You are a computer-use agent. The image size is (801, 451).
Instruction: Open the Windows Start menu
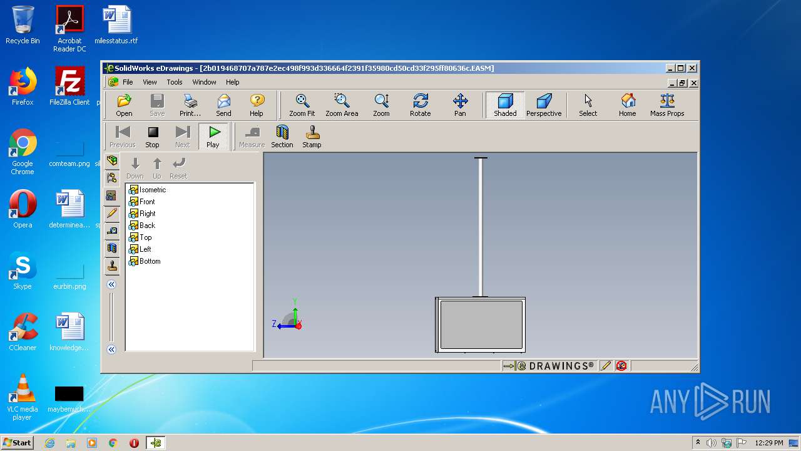18,443
